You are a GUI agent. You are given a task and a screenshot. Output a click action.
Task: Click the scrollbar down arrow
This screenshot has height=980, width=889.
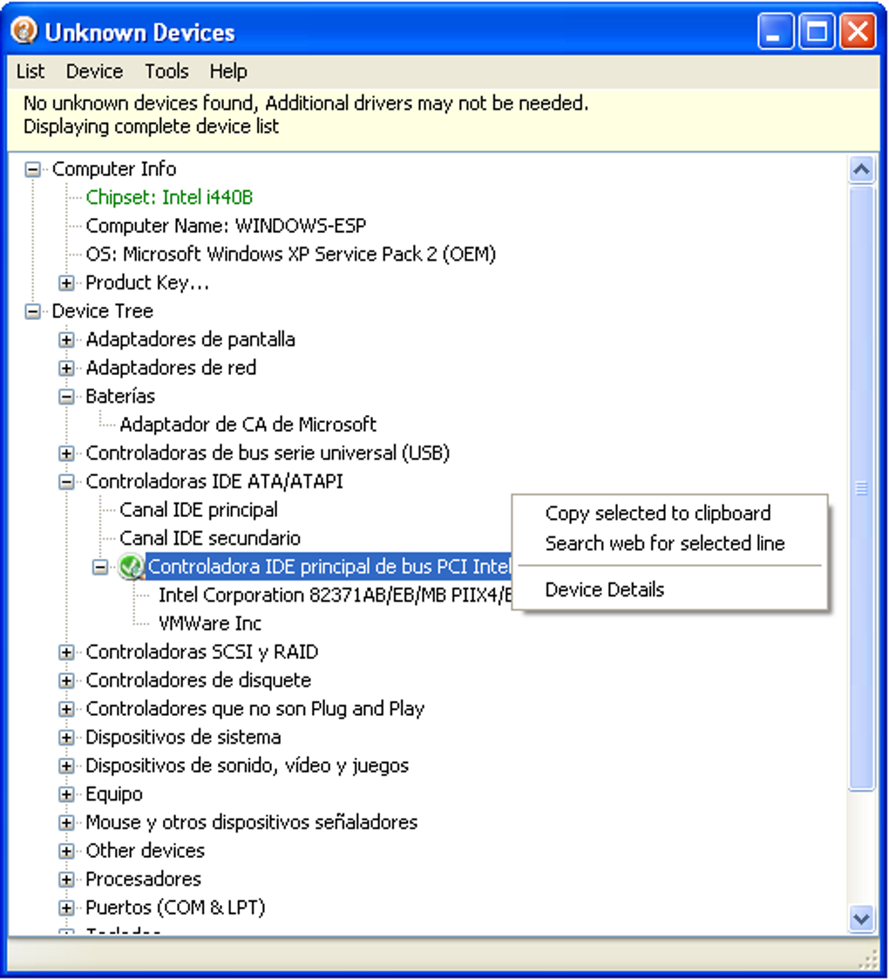point(861,919)
